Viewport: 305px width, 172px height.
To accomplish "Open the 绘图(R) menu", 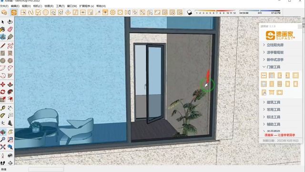I will point(49,6).
